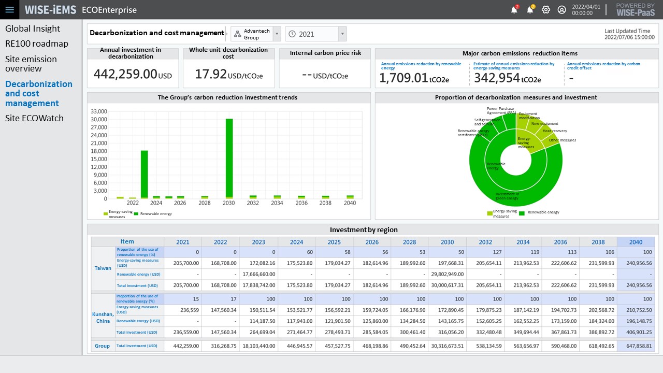
Task: Select the 2021 column header
Action: tap(183, 242)
